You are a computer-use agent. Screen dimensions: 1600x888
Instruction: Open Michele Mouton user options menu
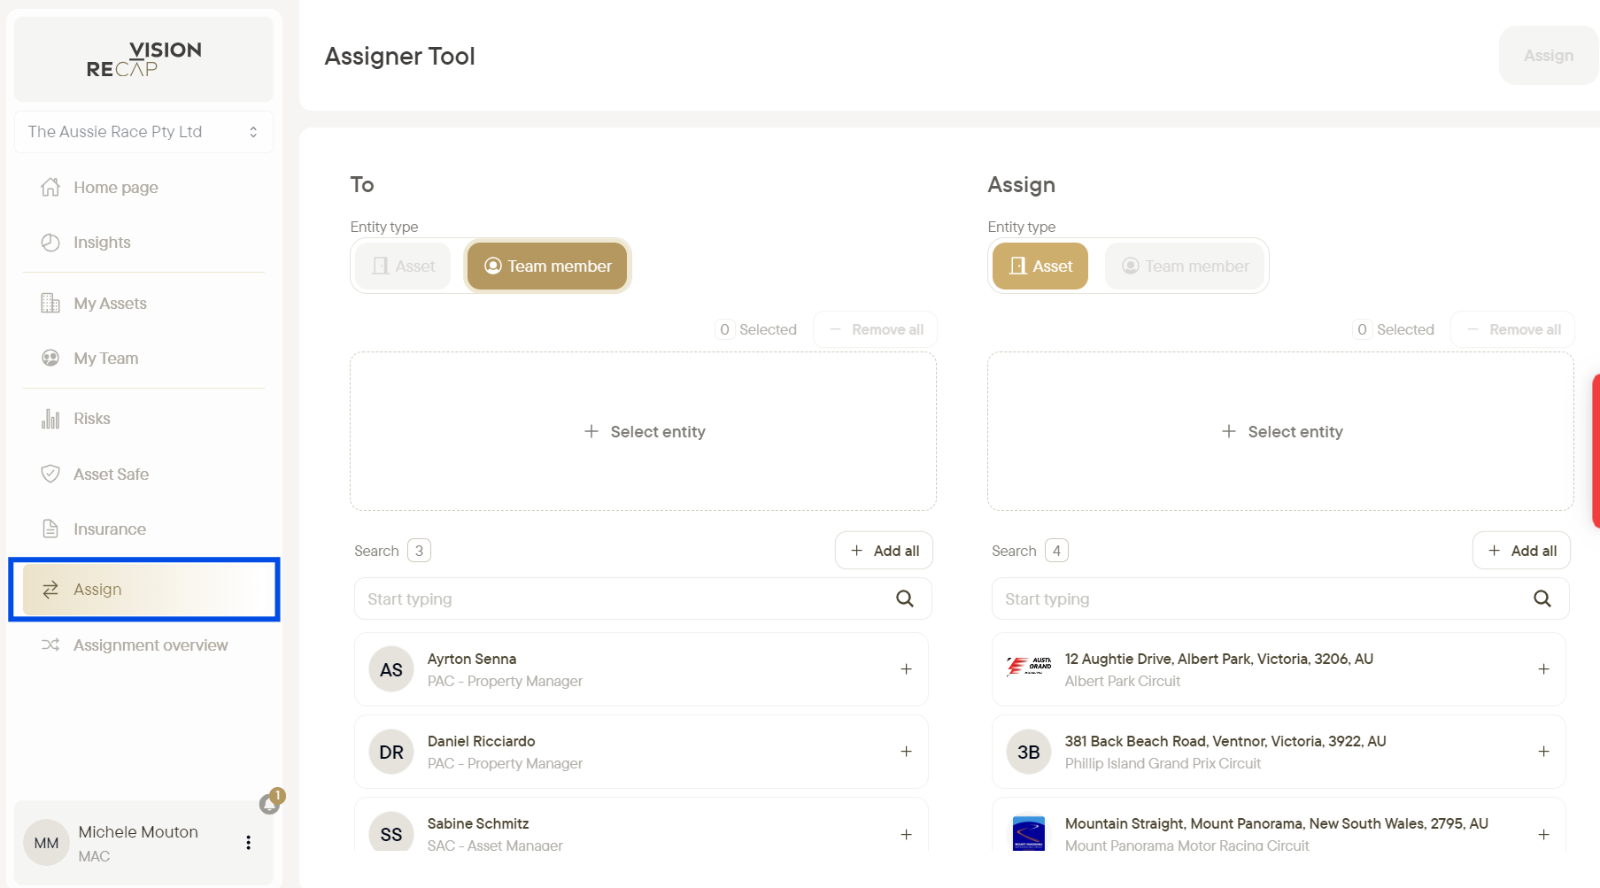click(249, 843)
